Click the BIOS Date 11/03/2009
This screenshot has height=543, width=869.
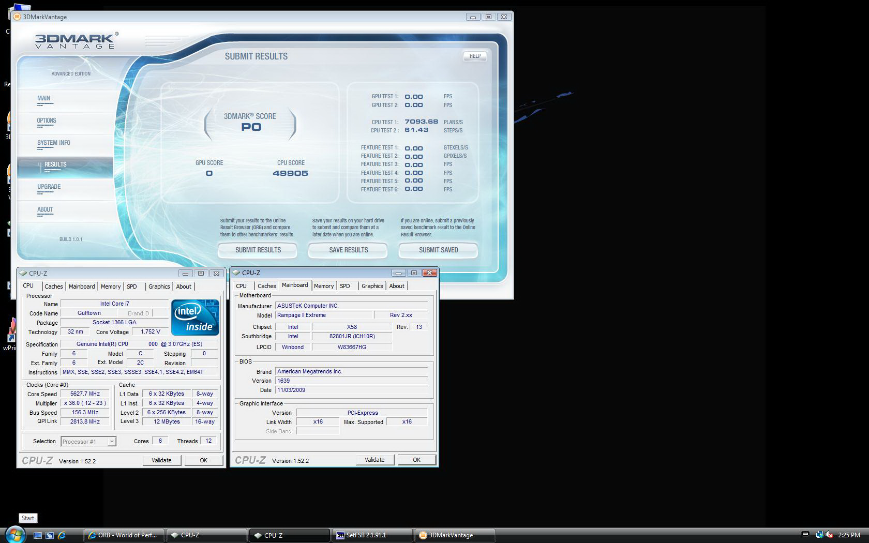click(x=352, y=390)
